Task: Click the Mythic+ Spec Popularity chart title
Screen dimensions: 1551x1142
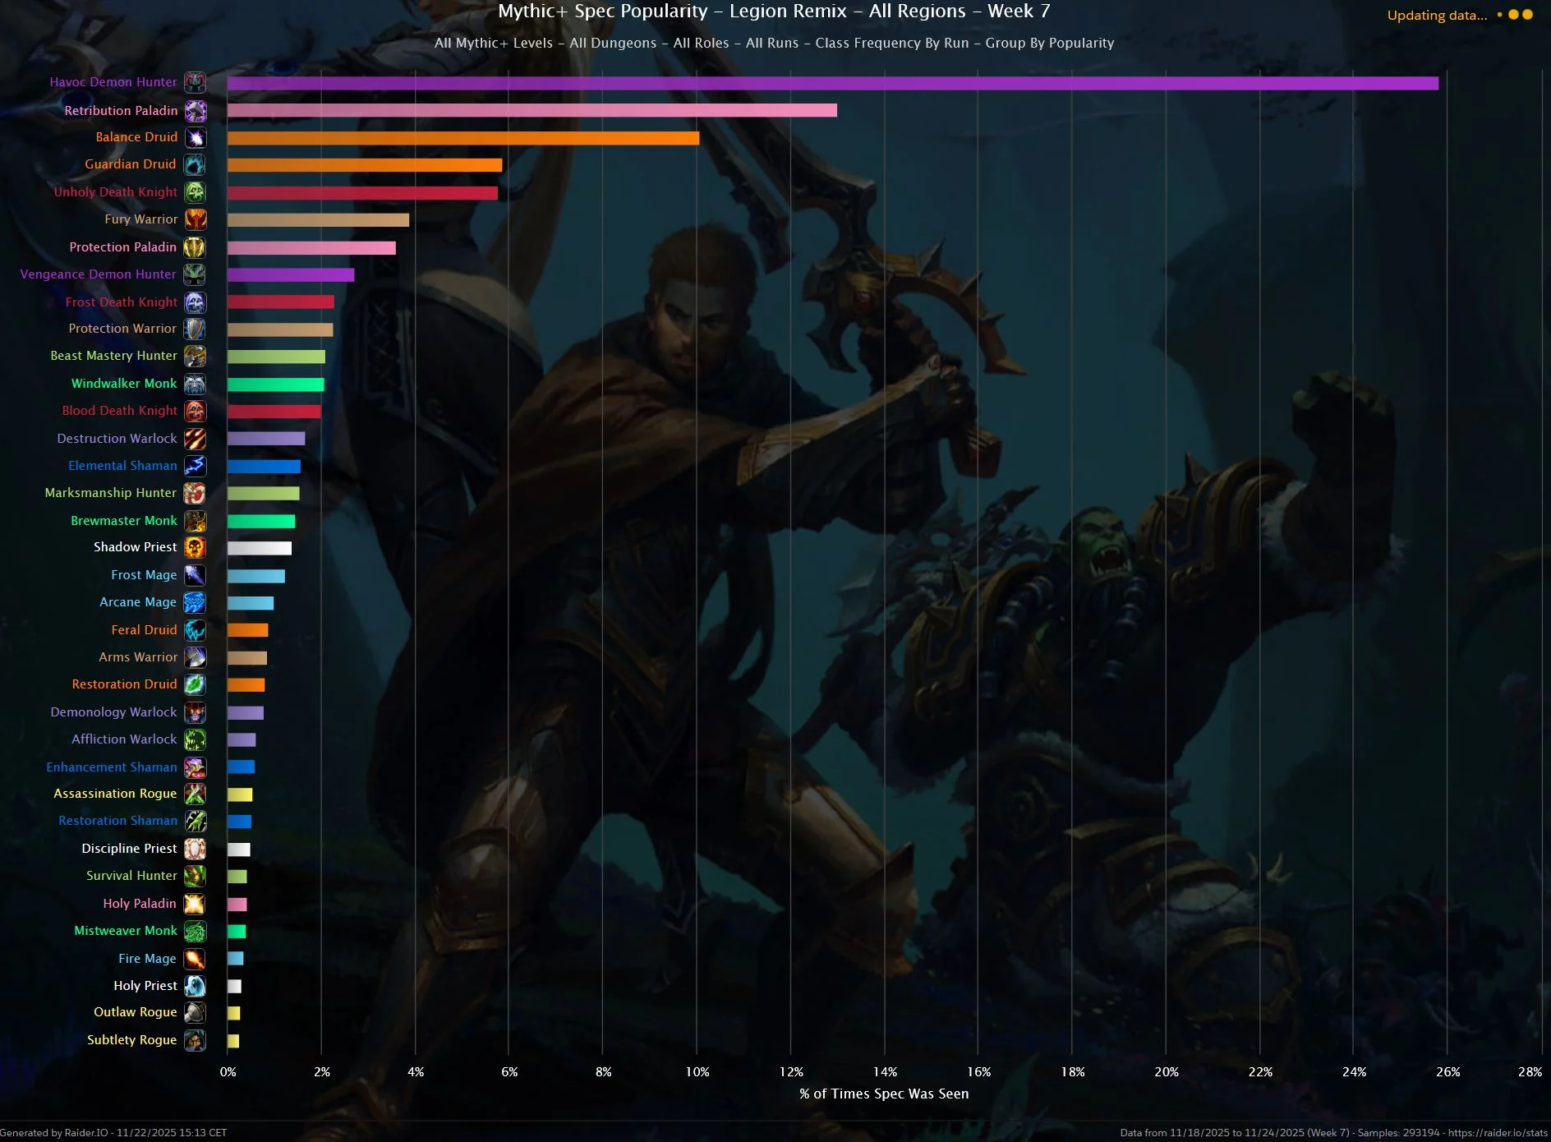Action: tap(774, 12)
